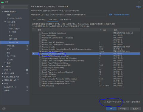Image resolution: width=143 pixels, height=112 pixels.
Task: Enable the CMake checkbox
Action: pyautogui.click(x=40, y=40)
